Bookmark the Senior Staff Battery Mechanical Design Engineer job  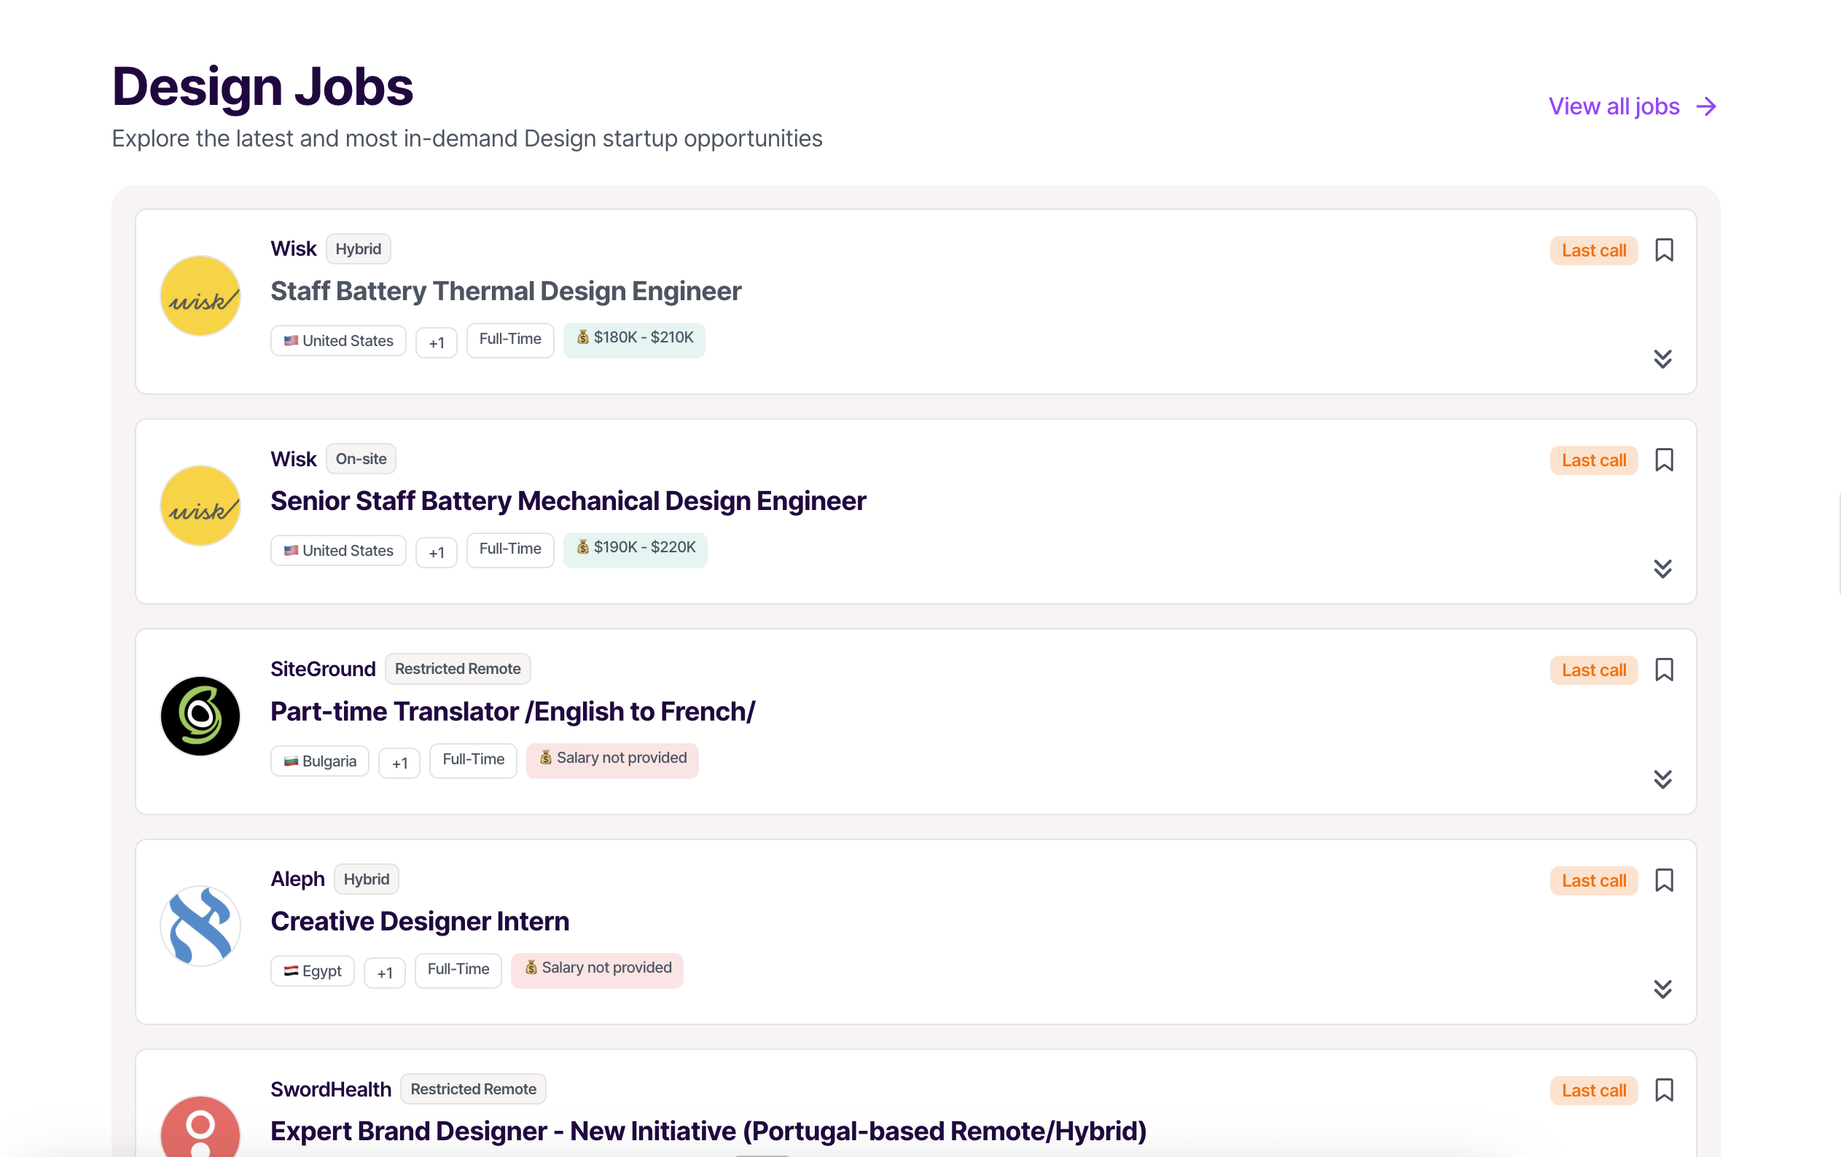click(x=1665, y=459)
